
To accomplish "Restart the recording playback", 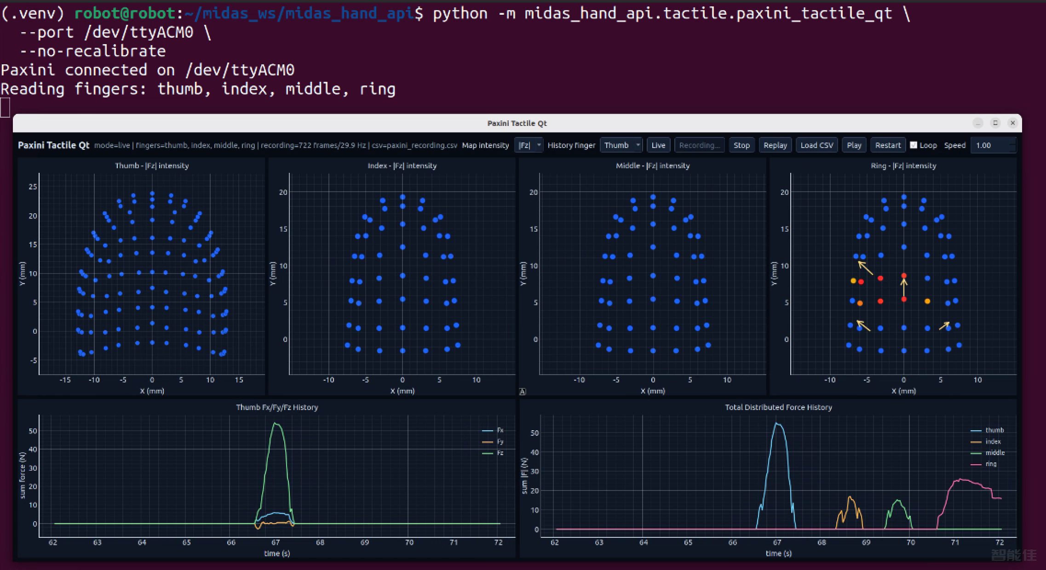I will click(x=888, y=145).
